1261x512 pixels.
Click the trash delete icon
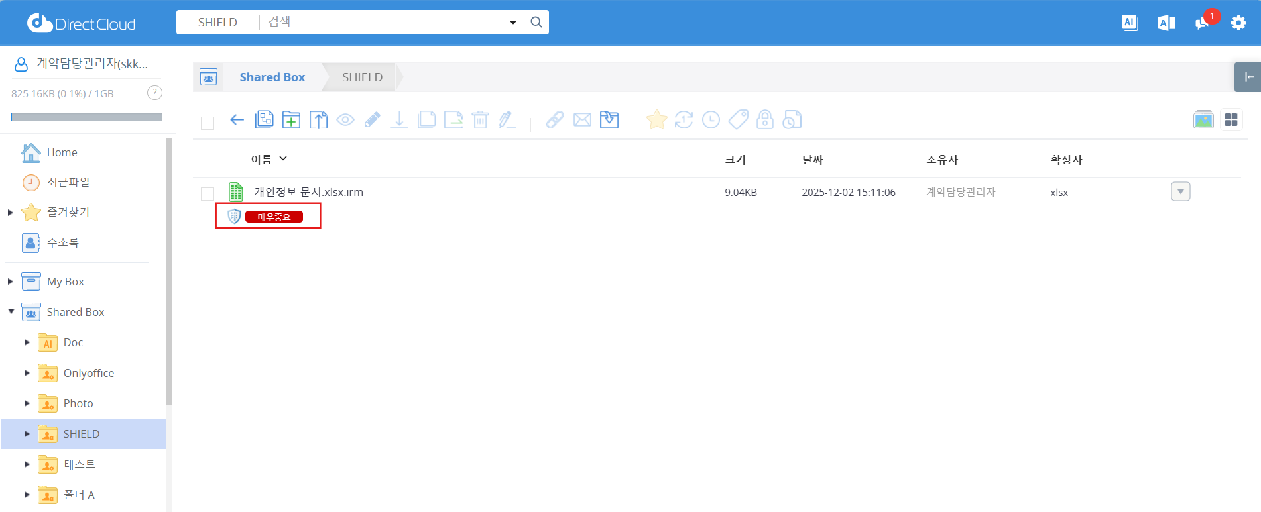480,119
